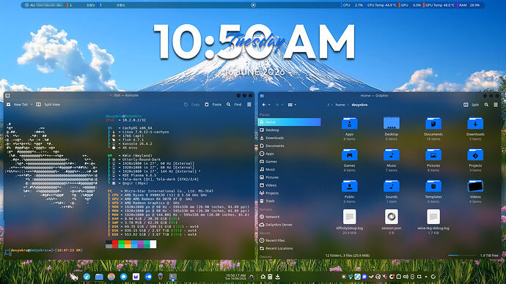
Task: Select Desktop folder icon in file view
Action: click(392, 123)
